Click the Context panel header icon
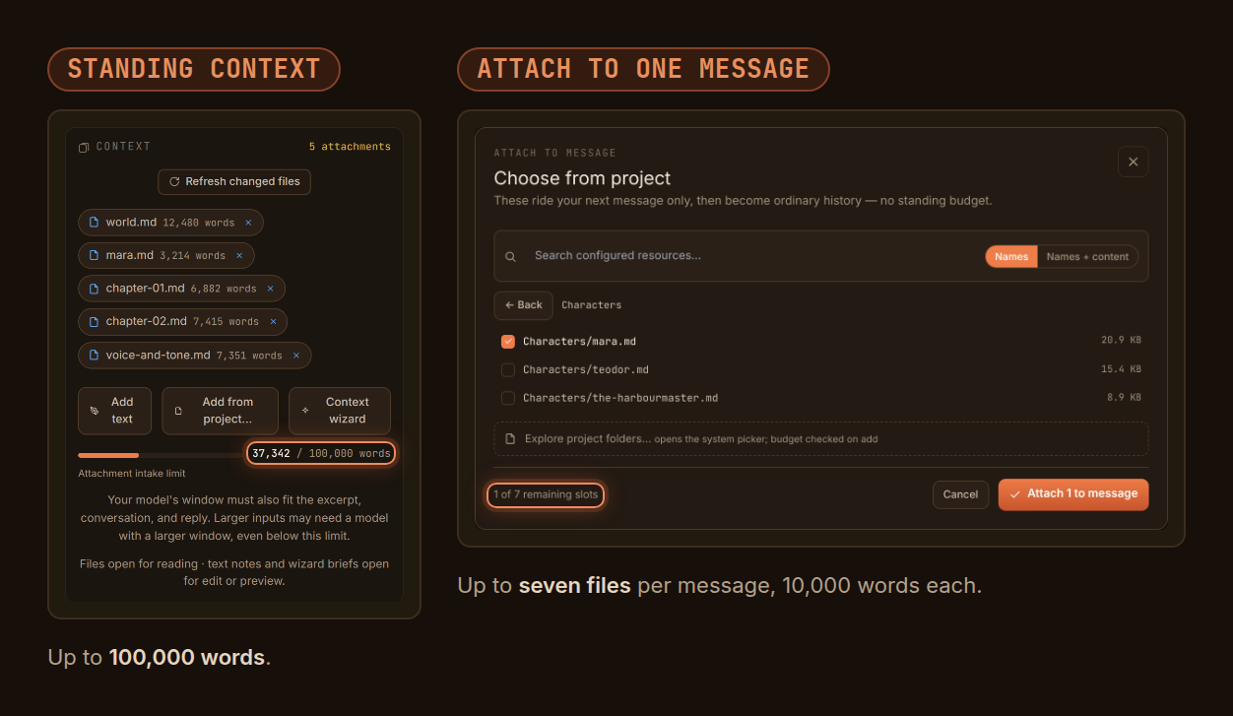The height and width of the screenshot is (716, 1233). tap(84, 147)
